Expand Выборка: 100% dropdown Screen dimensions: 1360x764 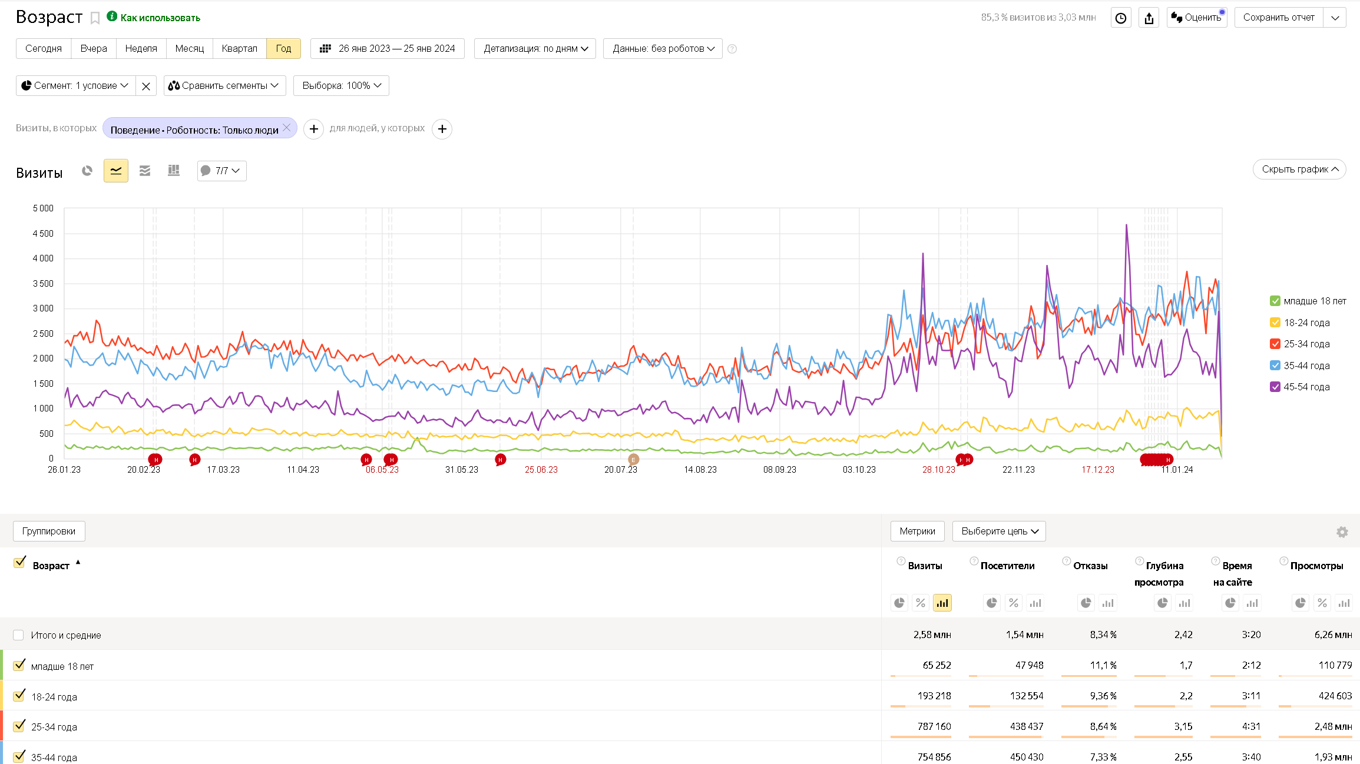341,86
